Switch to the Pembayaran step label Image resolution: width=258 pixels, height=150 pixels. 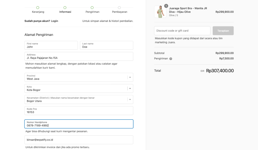click(x=119, y=12)
